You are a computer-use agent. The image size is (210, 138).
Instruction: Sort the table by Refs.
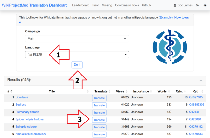tap(179, 91)
